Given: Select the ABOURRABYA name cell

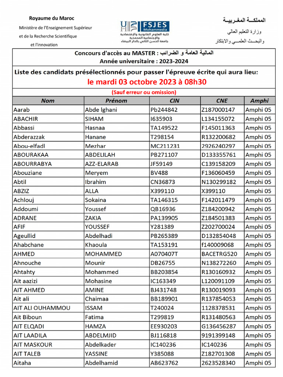Looking at the screenshot, I should tap(48, 164).
